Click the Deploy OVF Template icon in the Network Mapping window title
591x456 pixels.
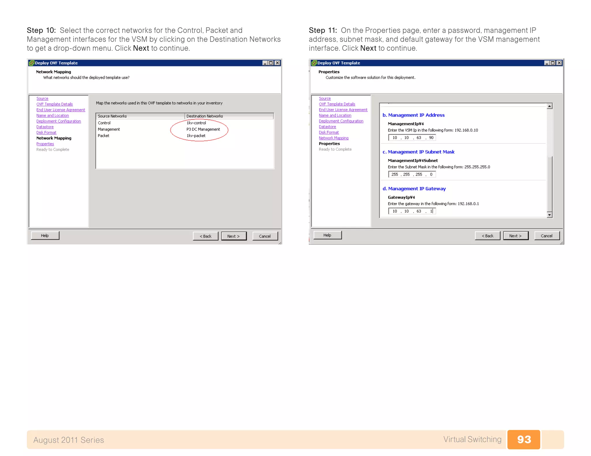point(31,63)
